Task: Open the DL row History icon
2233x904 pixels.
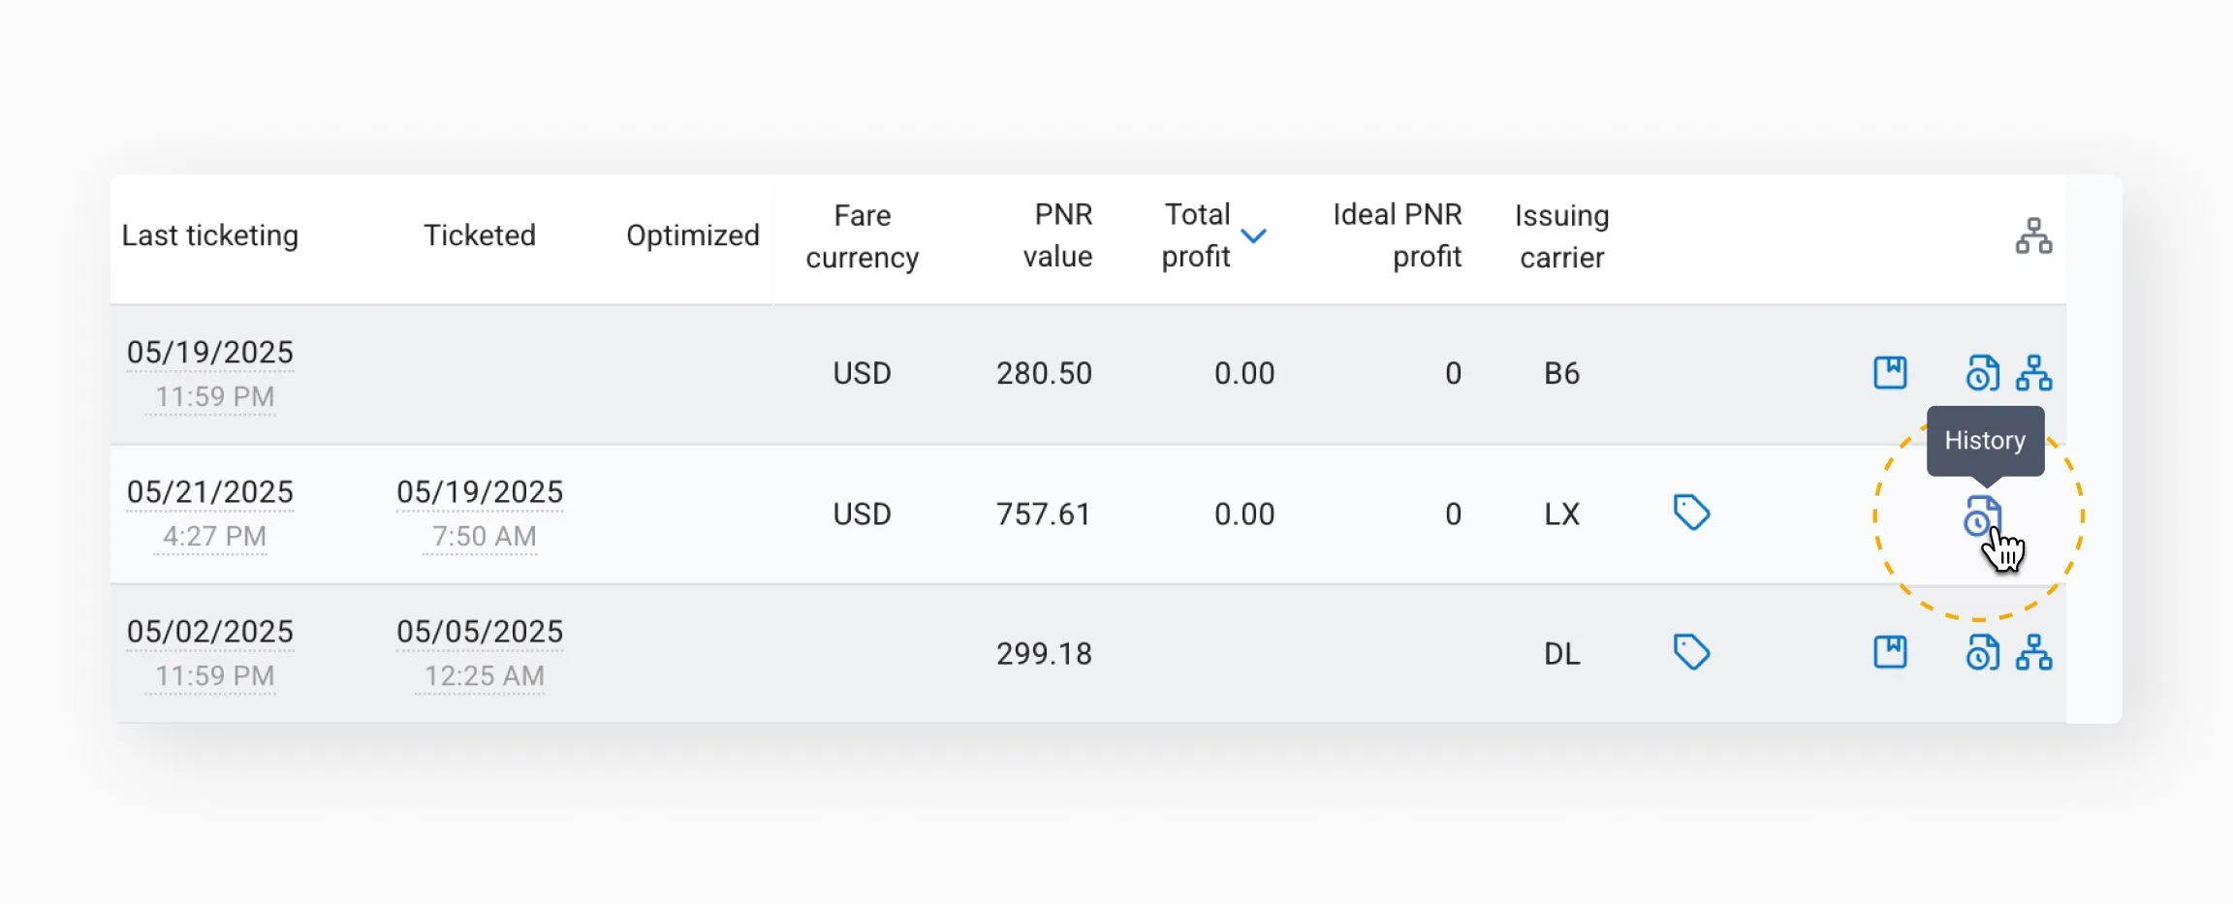Action: pos(1981,653)
